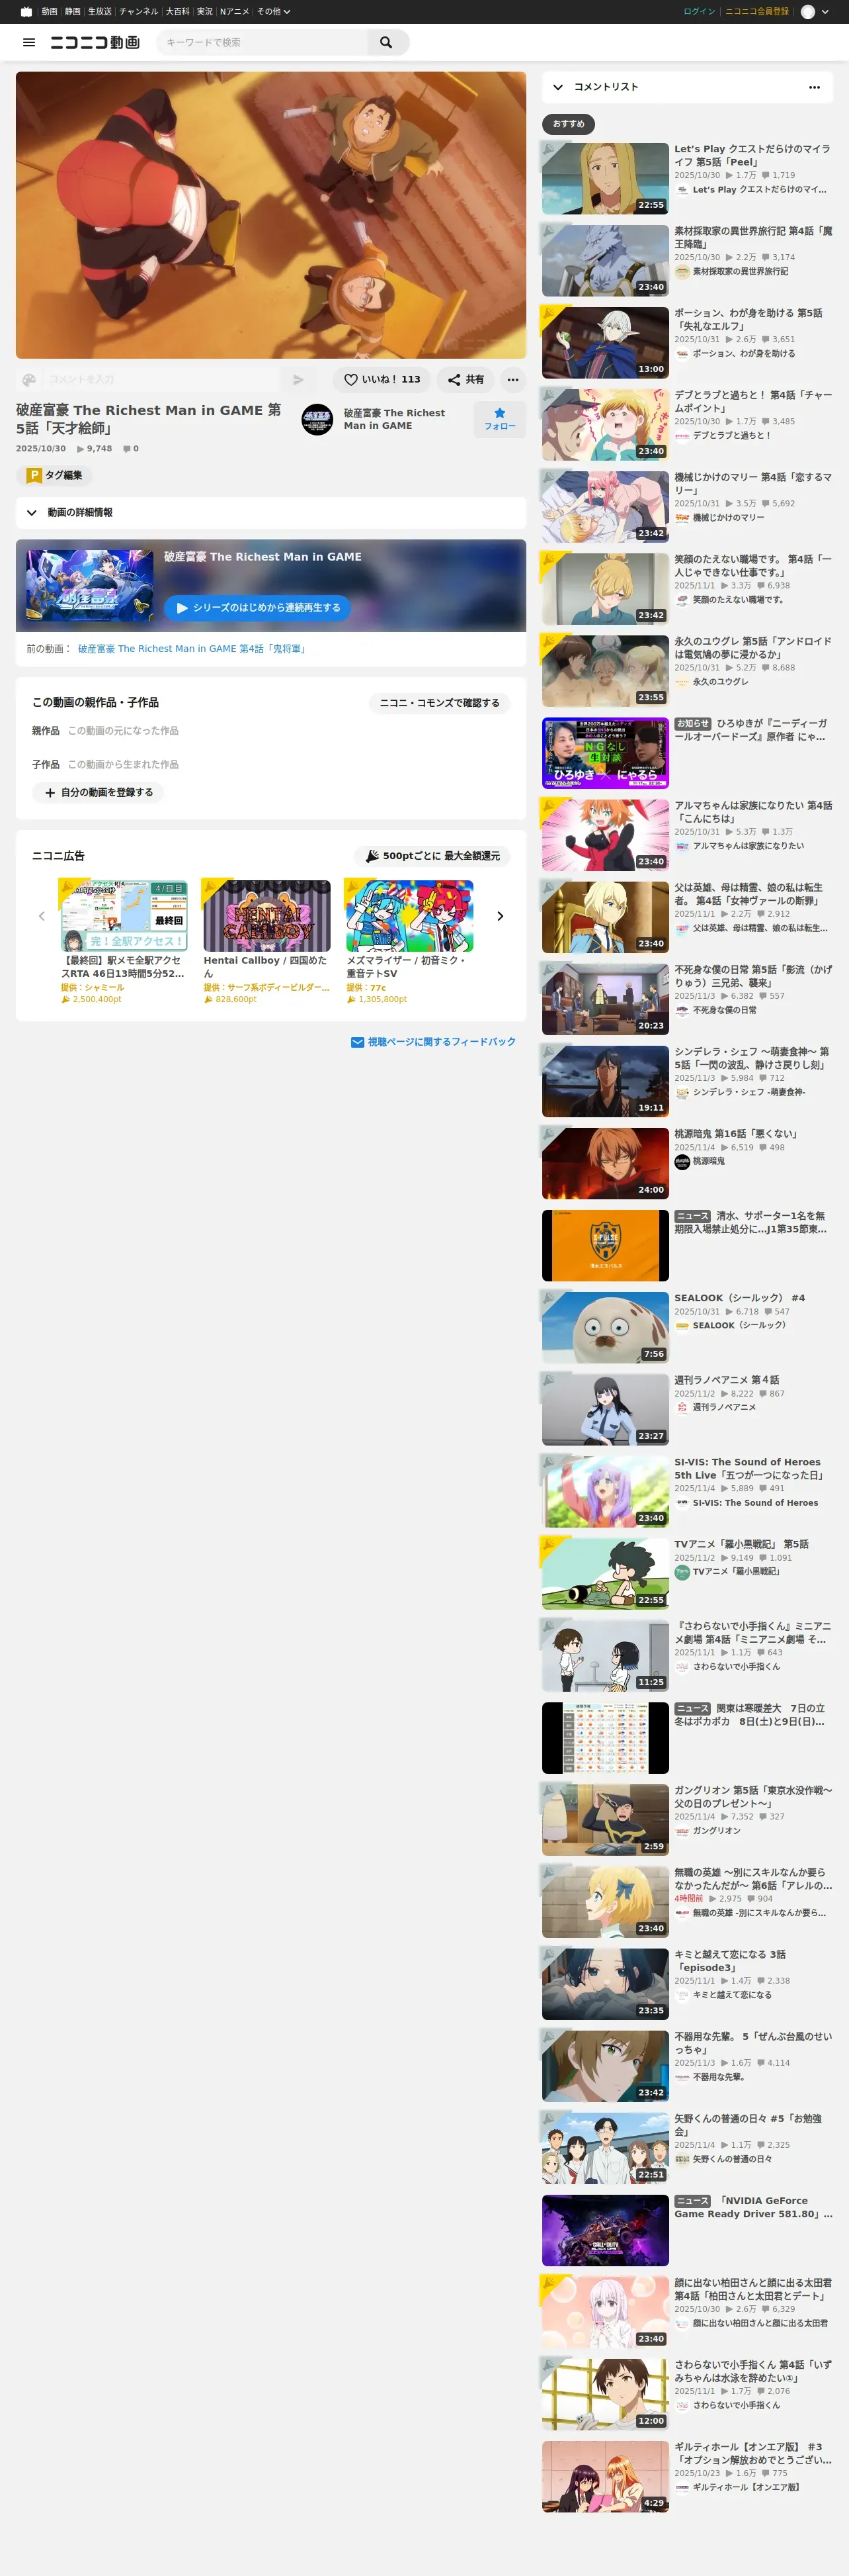Open the チャンネル top menu item
Viewport: 849px width, 2576px height.
[139, 12]
